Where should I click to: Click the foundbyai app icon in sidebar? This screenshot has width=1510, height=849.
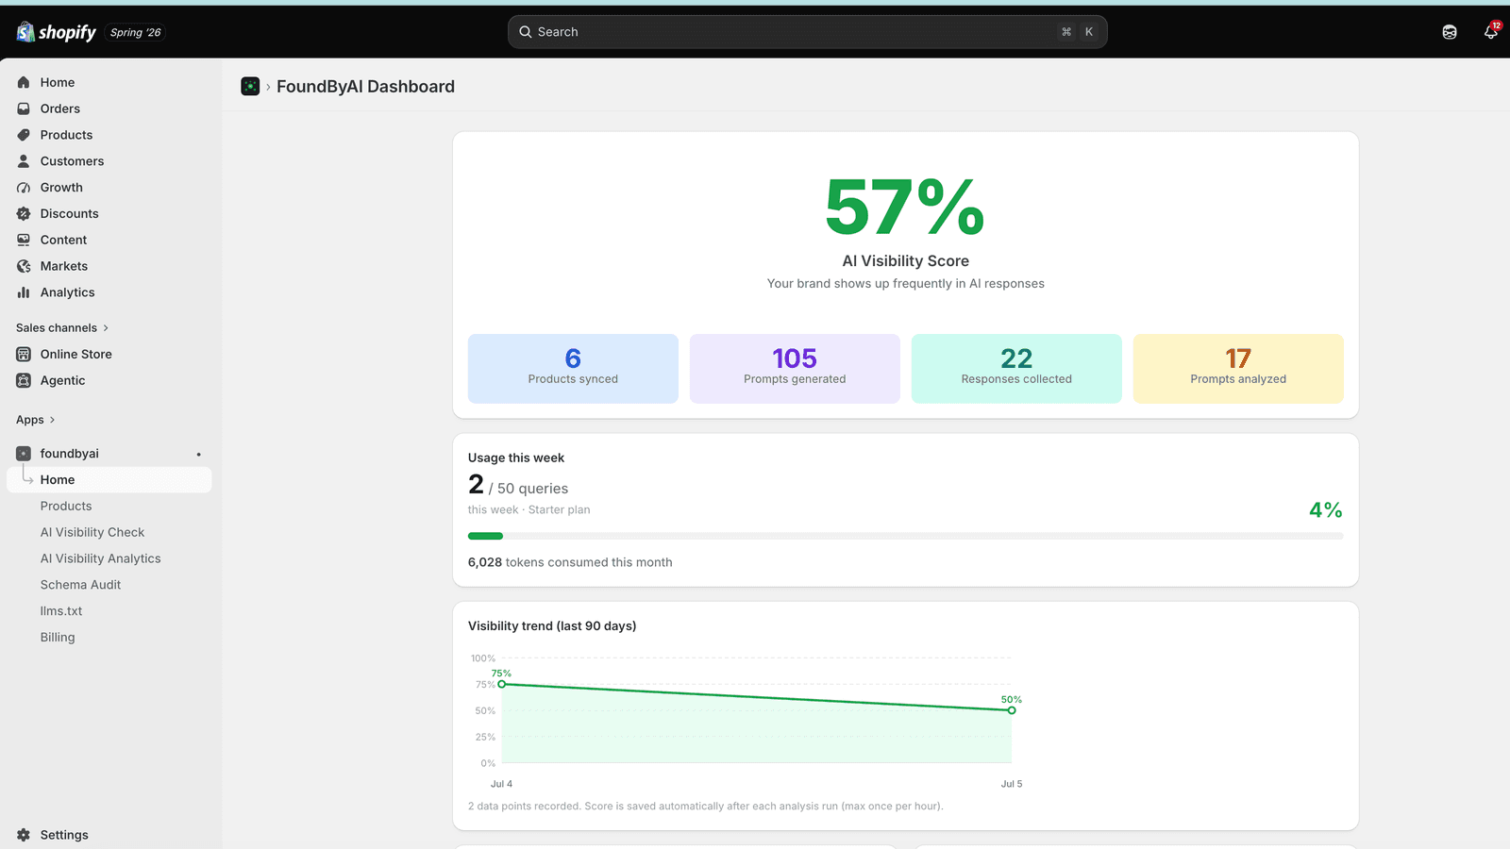click(24, 454)
